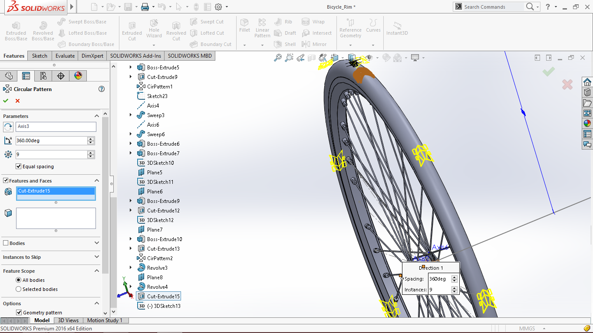Select the Extruded Boss/Base tool

click(x=16, y=30)
